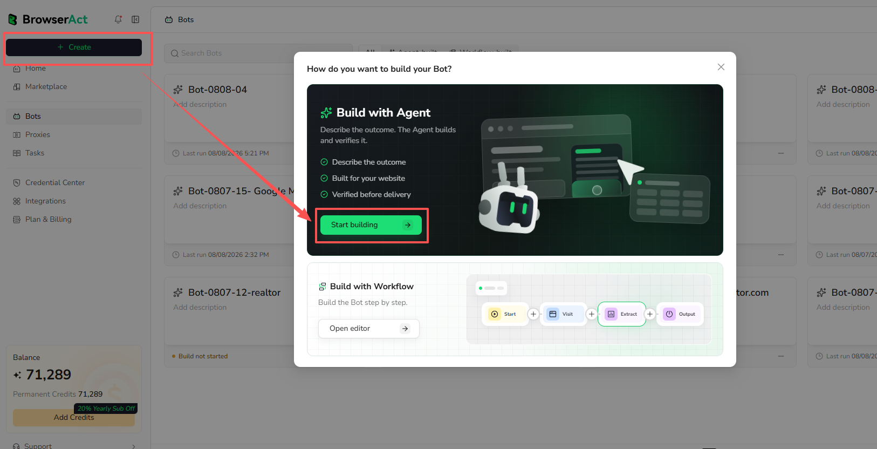Open the notifications bell icon

(x=118, y=19)
